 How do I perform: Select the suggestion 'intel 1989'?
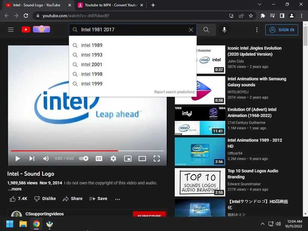click(x=133, y=45)
